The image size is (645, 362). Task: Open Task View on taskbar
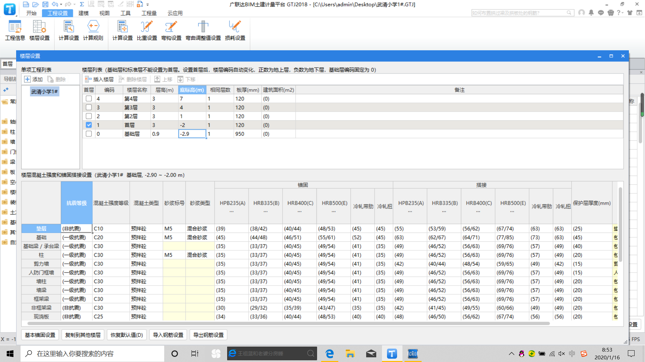pos(195,354)
